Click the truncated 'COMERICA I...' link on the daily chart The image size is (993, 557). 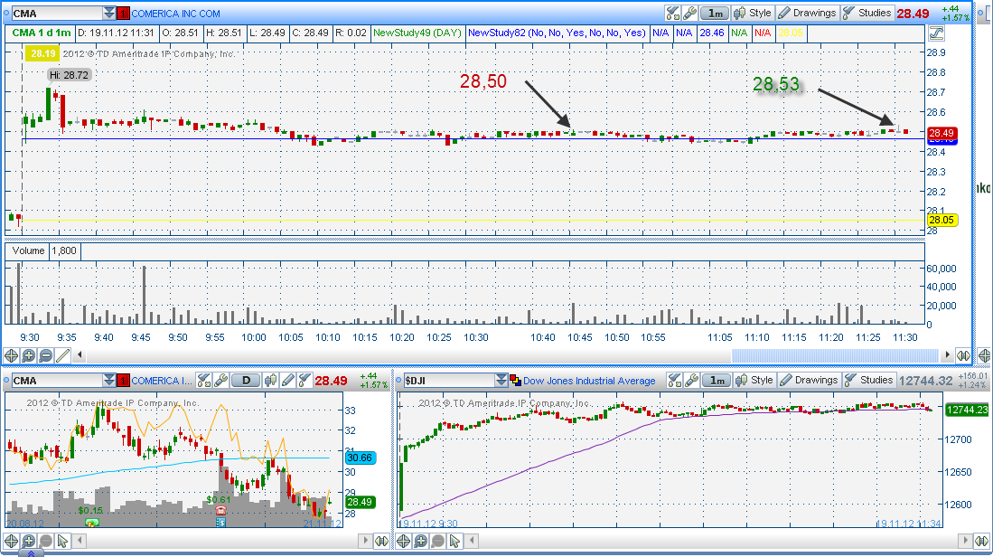[x=161, y=380]
